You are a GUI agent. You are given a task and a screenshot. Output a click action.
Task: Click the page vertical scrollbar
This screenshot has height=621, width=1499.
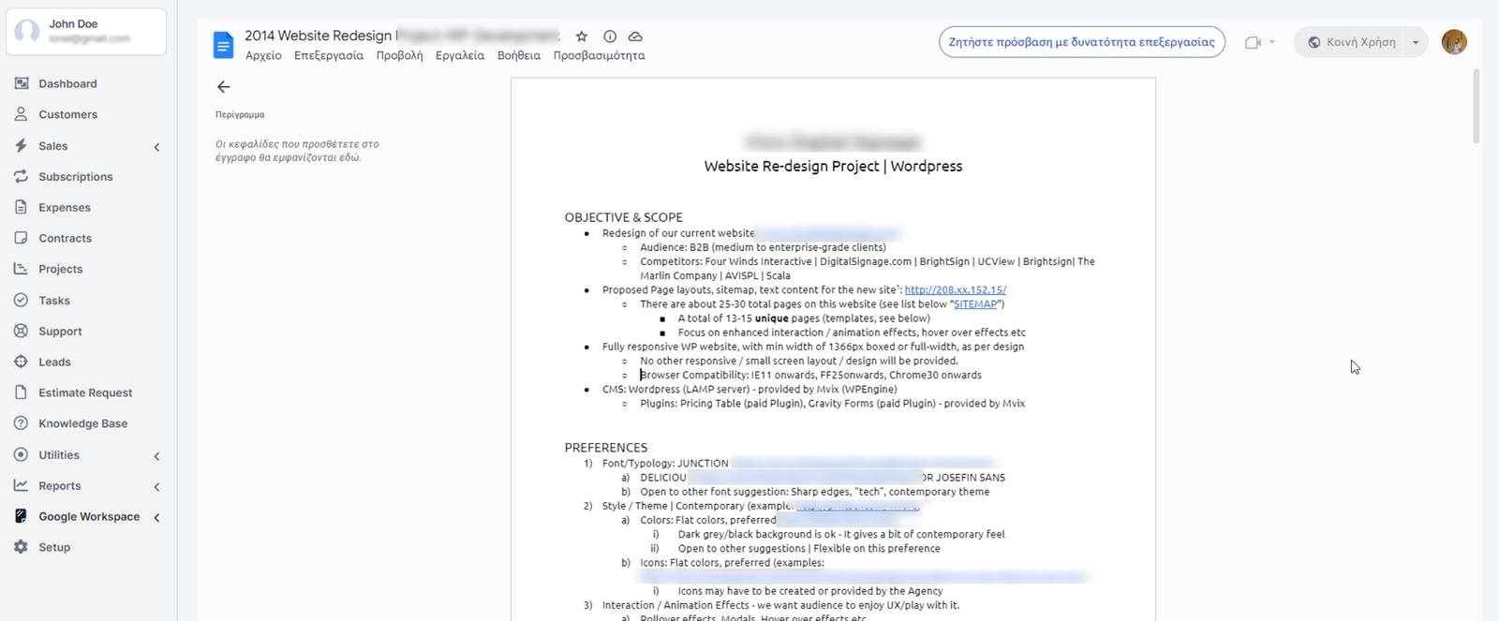(1477, 106)
